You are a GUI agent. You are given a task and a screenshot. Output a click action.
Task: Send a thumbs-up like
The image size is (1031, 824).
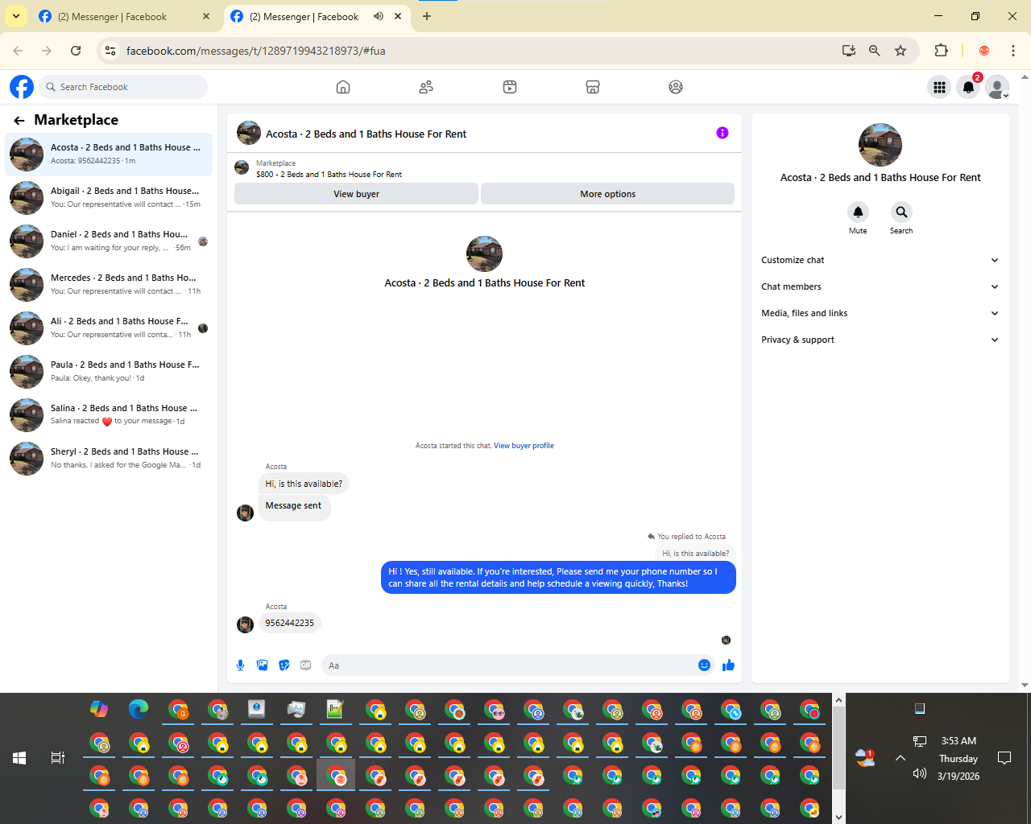point(728,665)
